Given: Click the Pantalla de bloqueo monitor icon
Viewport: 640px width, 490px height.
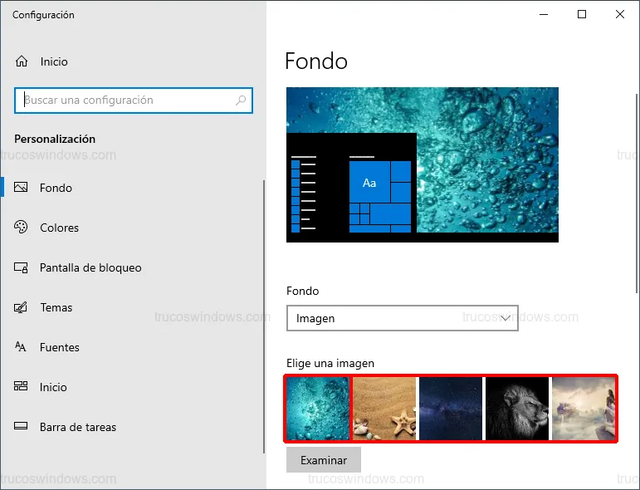Looking at the screenshot, I should click(22, 267).
